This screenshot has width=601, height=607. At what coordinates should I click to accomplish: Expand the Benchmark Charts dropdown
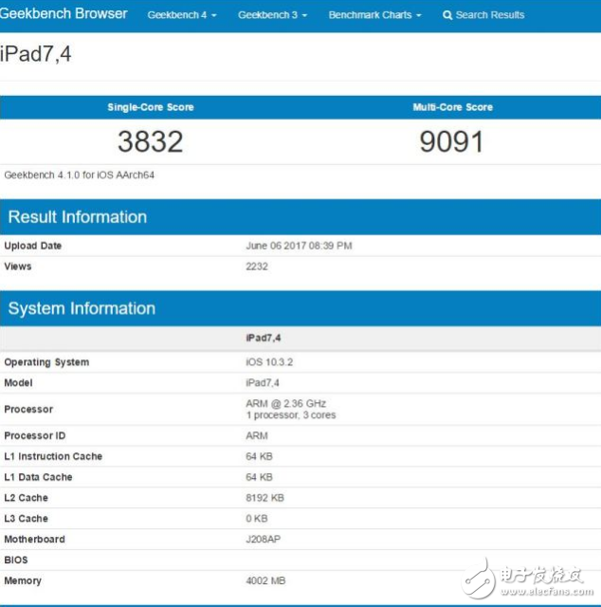tap(374, 15)
